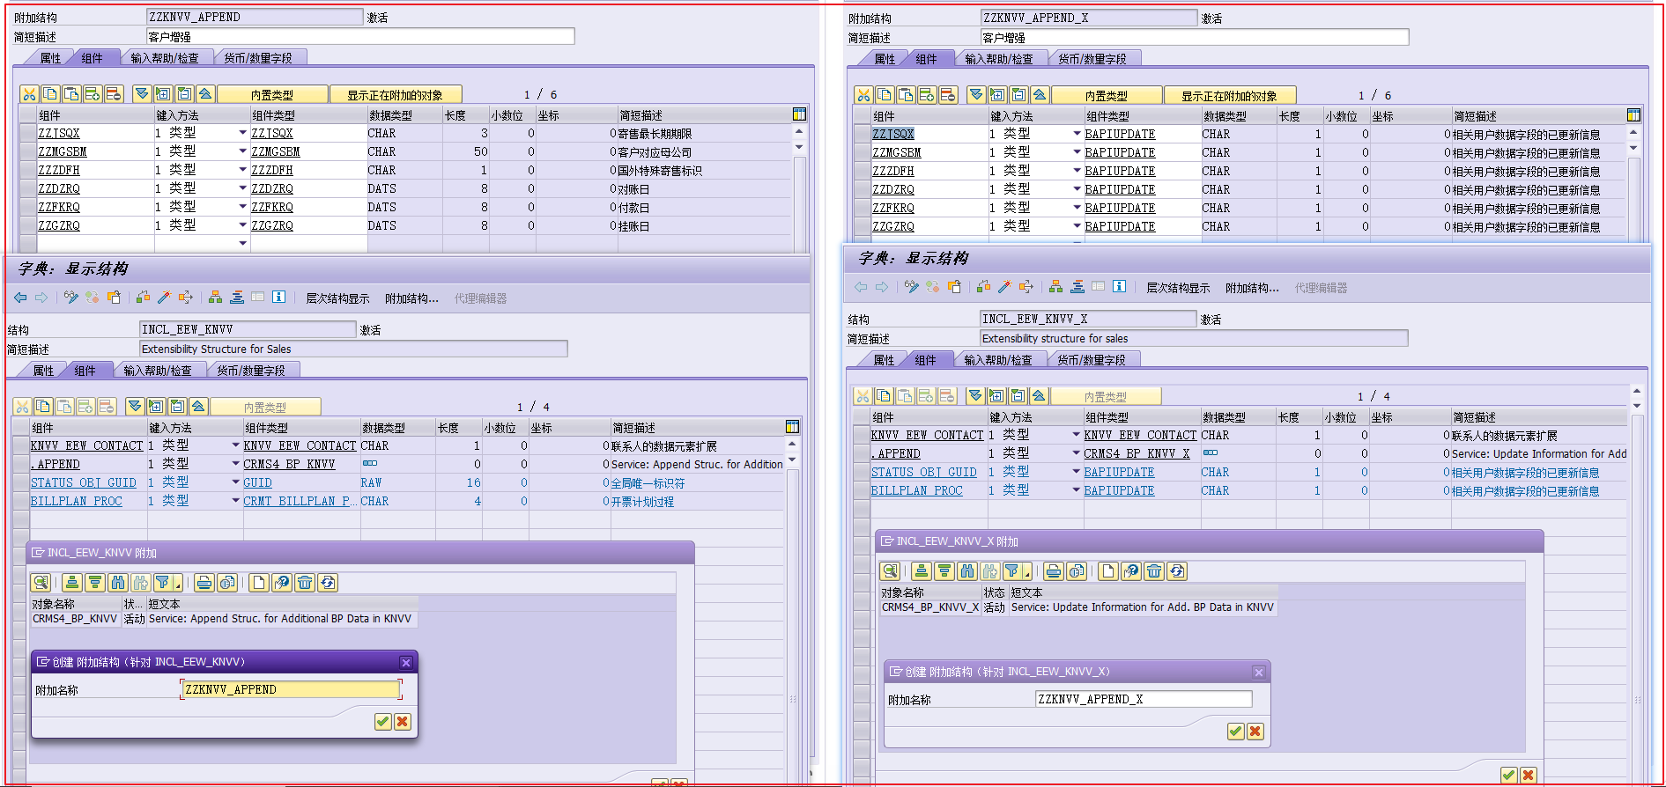Open typing method dropdown for ZZDZRQ in ZZKNVV_APPEND
This screenshot has height=787, width=1666.
pos(242,188)
